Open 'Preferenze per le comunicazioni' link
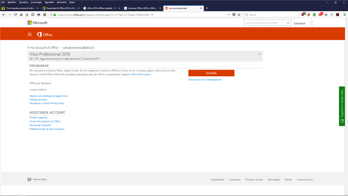 [x=47, y=129]
